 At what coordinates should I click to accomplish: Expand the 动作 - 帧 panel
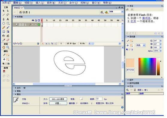click(20, 88)
